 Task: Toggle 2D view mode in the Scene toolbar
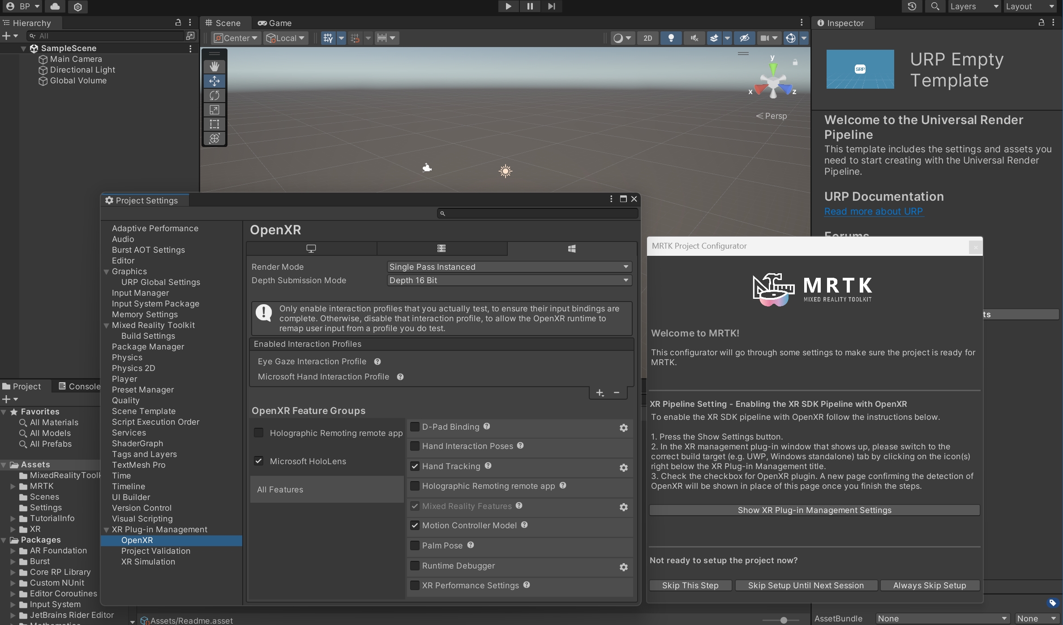coord(648,38)
